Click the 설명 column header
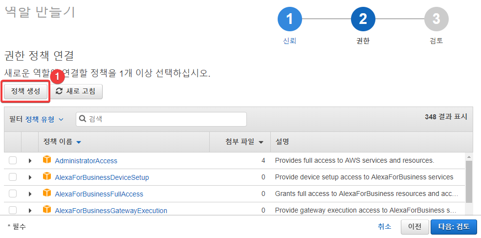 pos(282,142)
